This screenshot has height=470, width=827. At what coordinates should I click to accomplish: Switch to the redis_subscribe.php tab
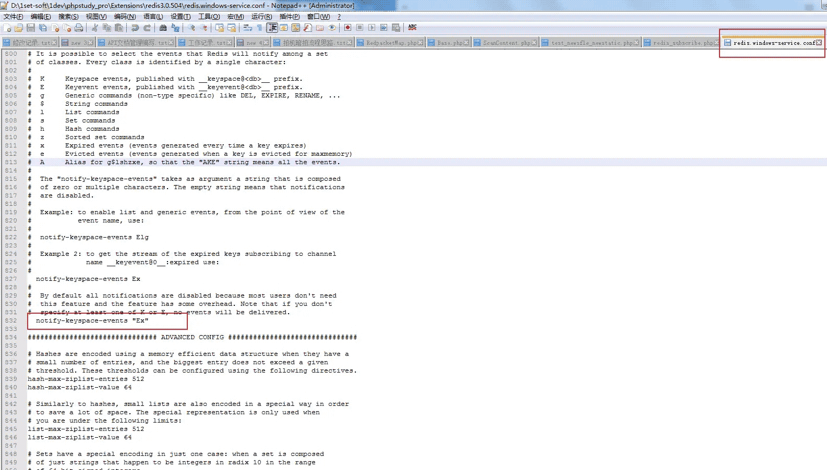point(682,43)
